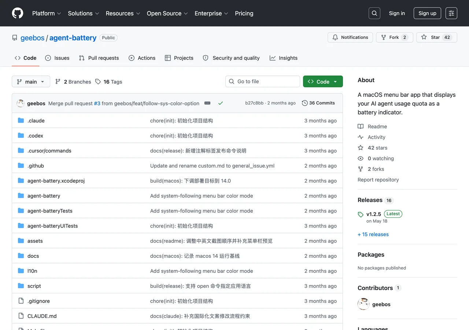Open the agent-battery.xcodeproj folder
Screen dimensions: 469x330
[56, 181]
